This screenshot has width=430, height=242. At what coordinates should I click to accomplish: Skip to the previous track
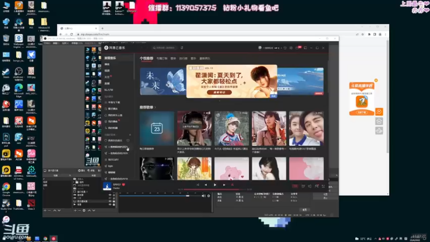(x=206, y=185)
